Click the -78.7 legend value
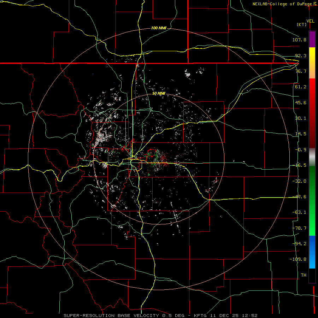Image resolution: width=318 pixels, height=318 pixels. tap(299, 228)
